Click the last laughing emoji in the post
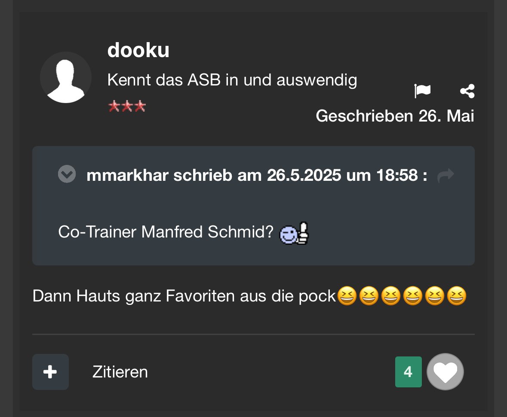The width and height of the screenshot is (507, 417). pyautogui.click(x=457, y=297)
